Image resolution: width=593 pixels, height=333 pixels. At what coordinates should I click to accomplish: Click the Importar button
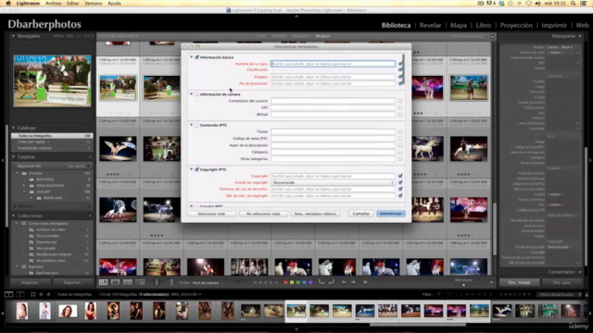coord(31,282)
